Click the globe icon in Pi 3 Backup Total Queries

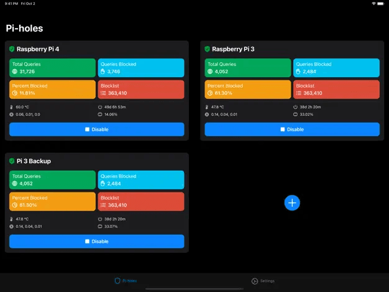15,184
